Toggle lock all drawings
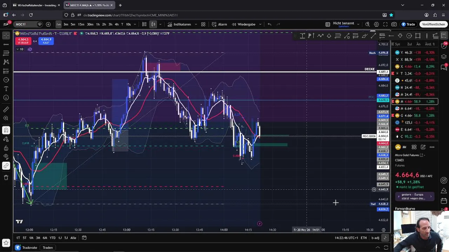449x252 pixels. 6,148
